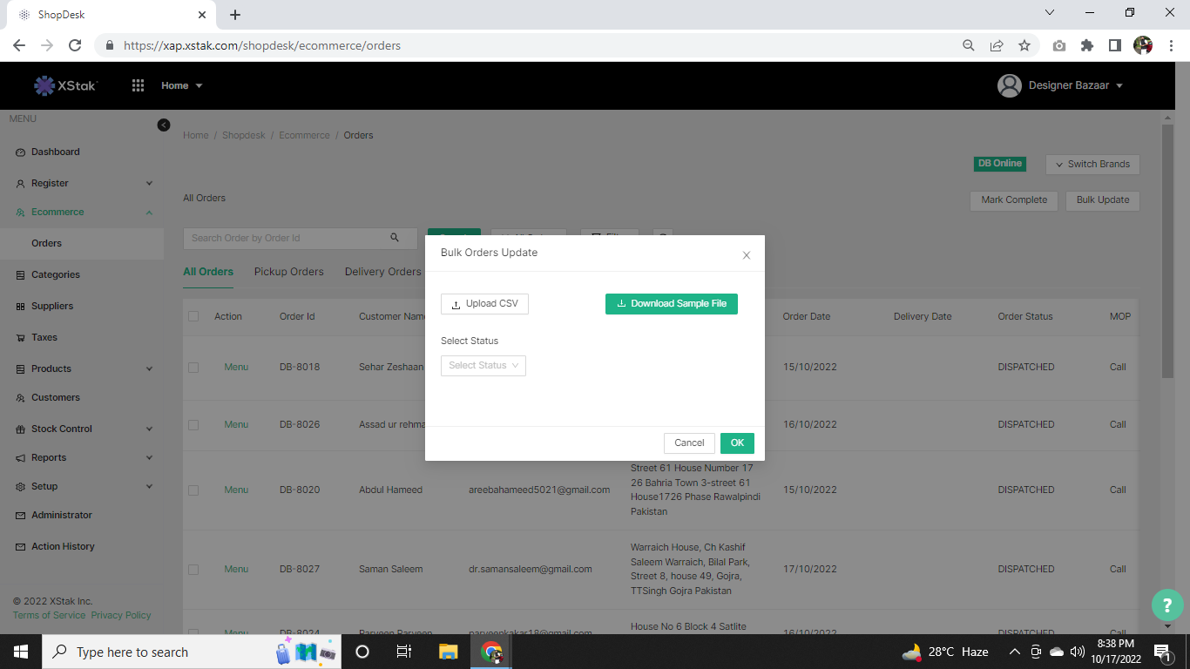This screenshot has width=1190, height=669.
Task: Check the box for order DB-8018
Action: (193, 367)
